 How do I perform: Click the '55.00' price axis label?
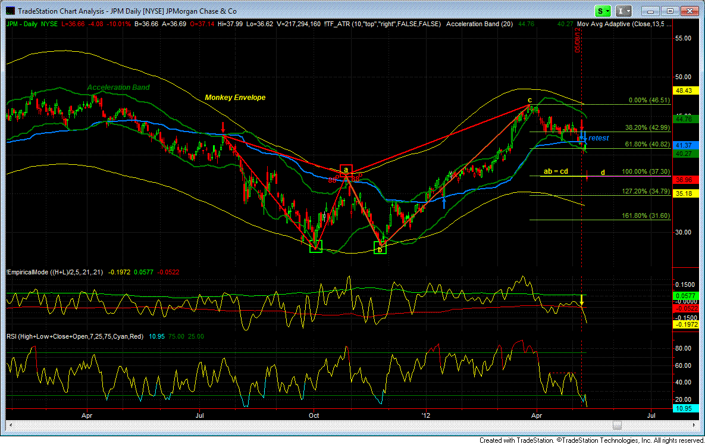pyautogui.click(x=684, y=39)
